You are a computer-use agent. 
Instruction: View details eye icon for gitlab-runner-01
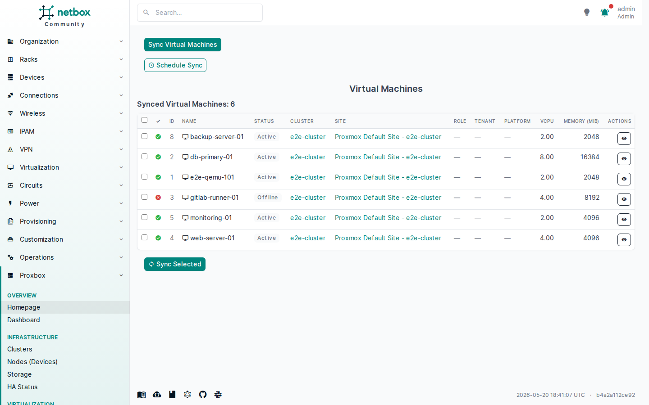coord(624,199)
